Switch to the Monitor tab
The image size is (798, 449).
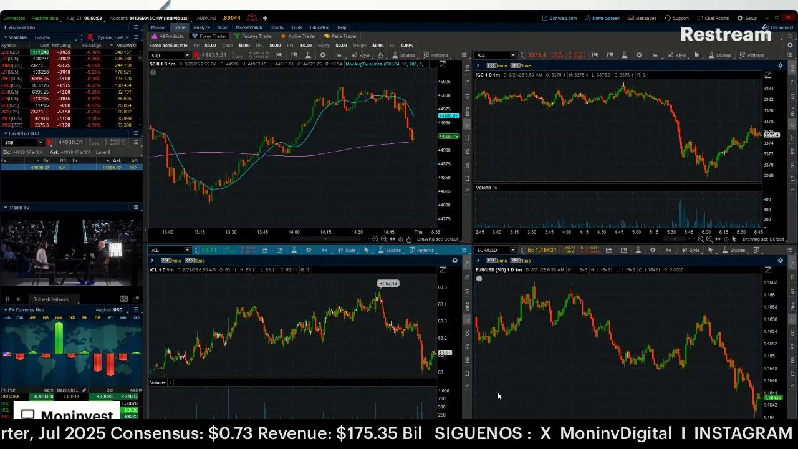[x=158, y=27]
